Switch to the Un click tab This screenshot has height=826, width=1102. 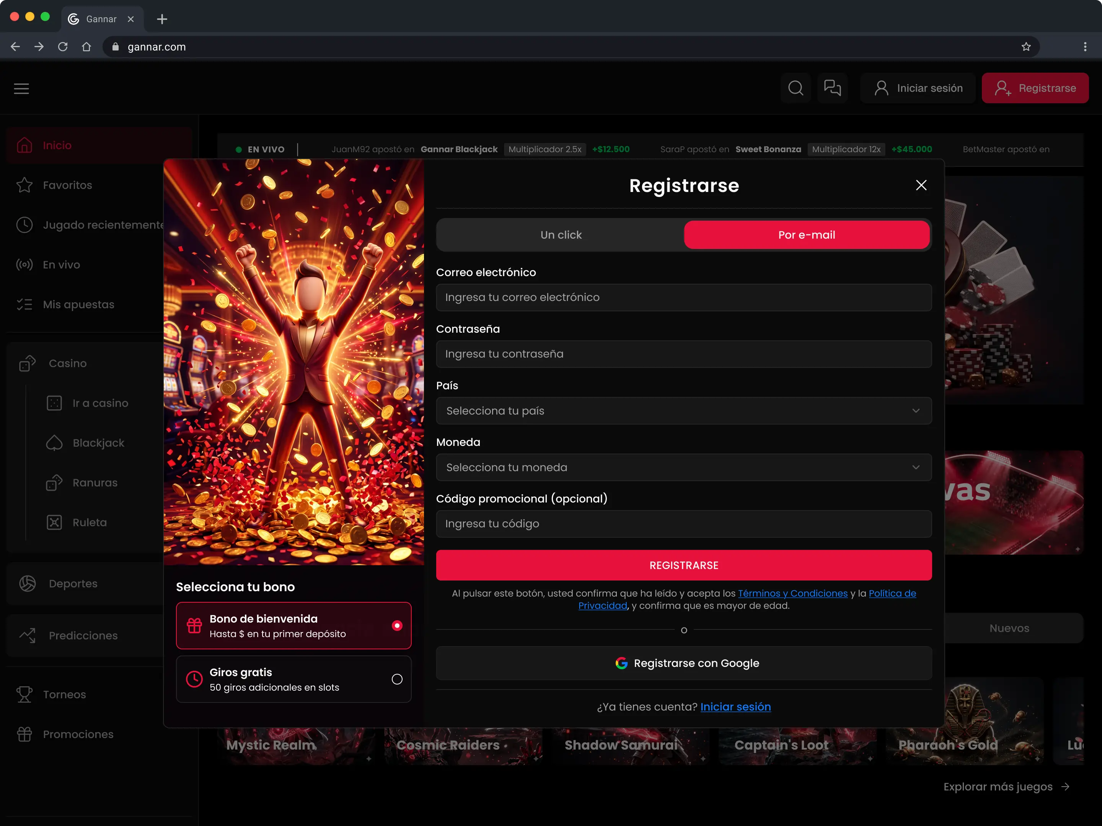click(561, 235)
